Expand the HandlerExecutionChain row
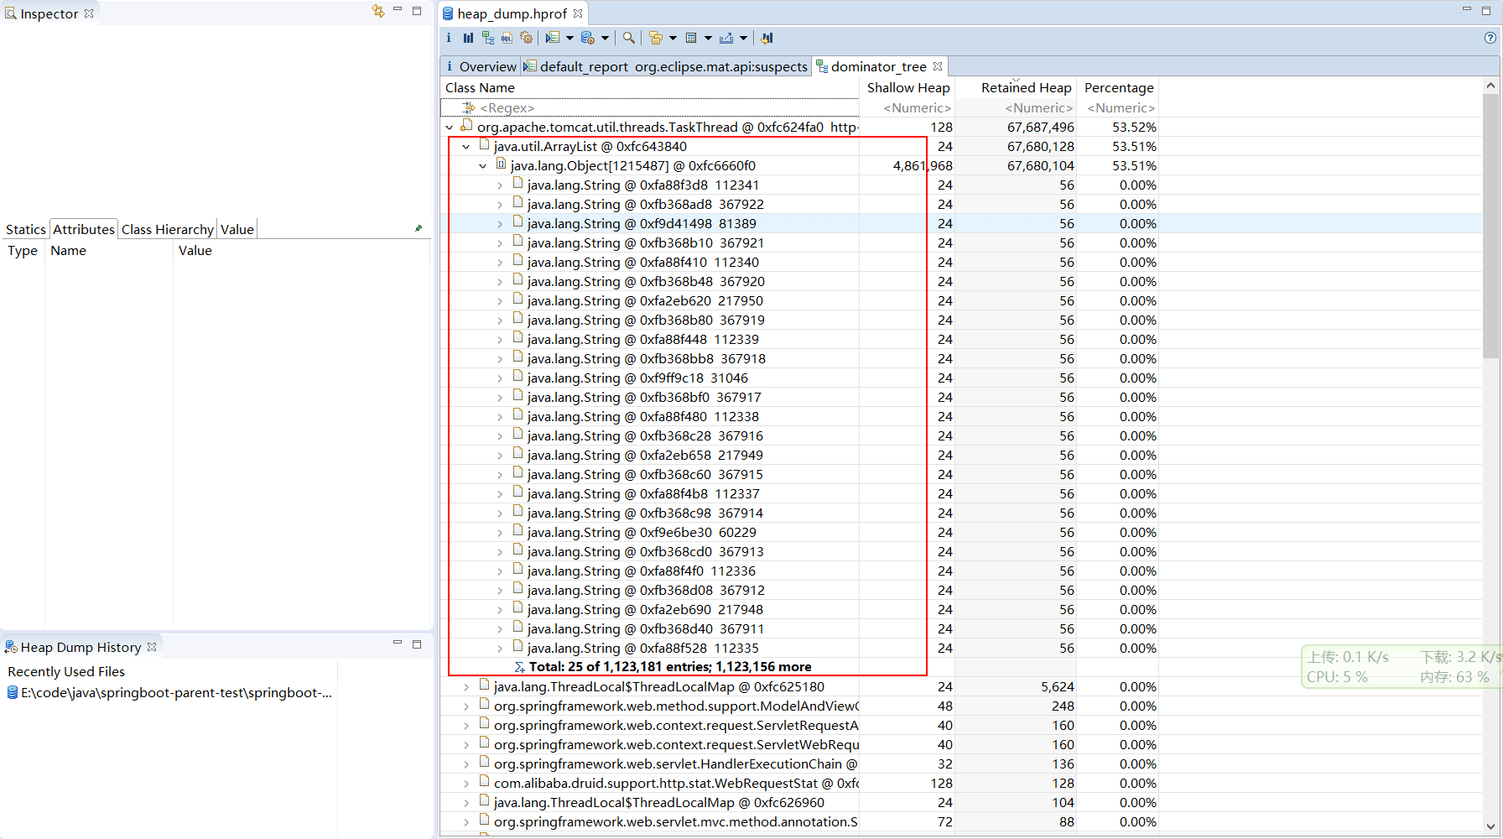 point(466,764)
